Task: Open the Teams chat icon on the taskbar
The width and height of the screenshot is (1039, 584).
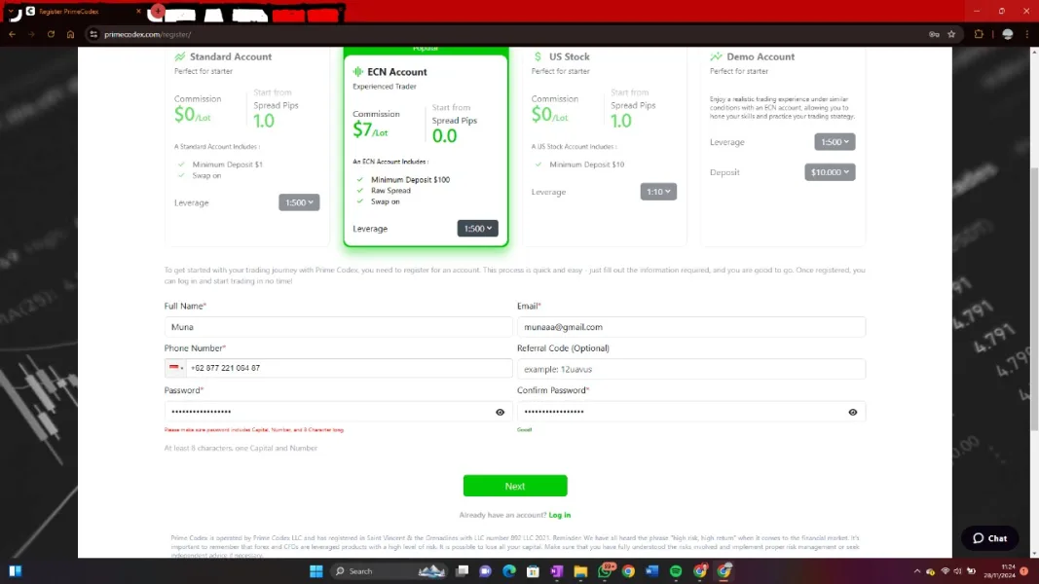Action: click(485, 570)
